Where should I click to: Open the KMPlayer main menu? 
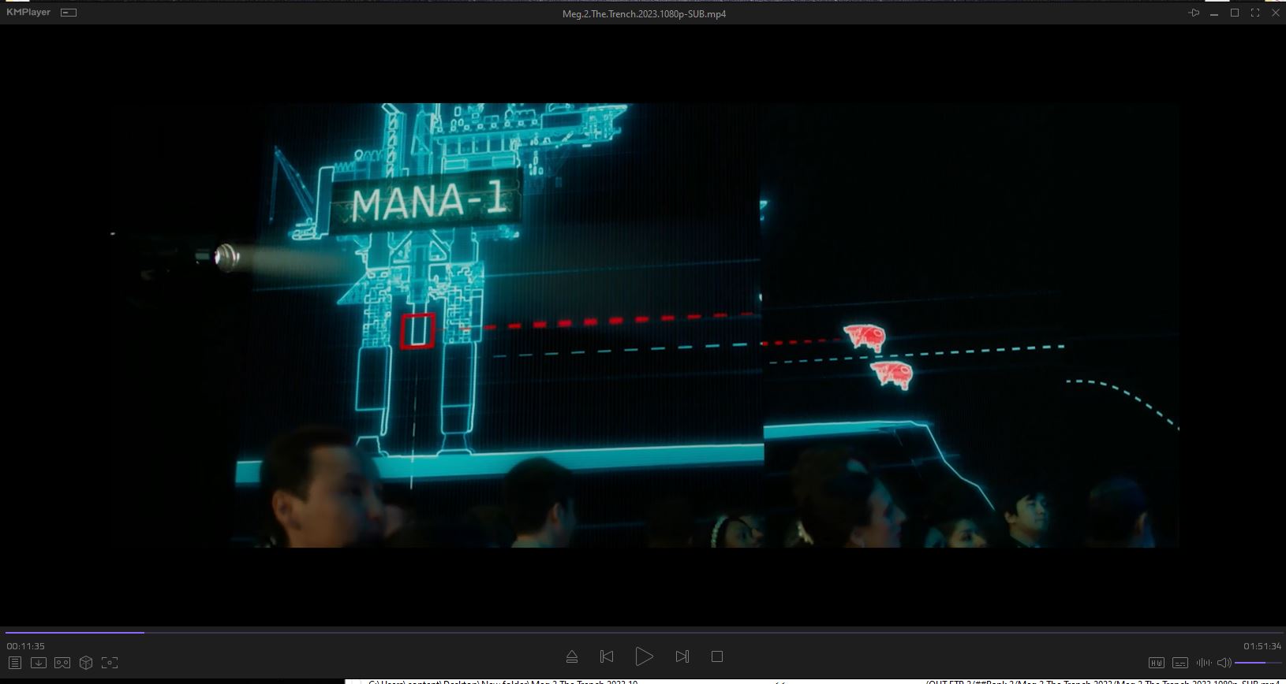pyautogui.click(x=28, y=13)
